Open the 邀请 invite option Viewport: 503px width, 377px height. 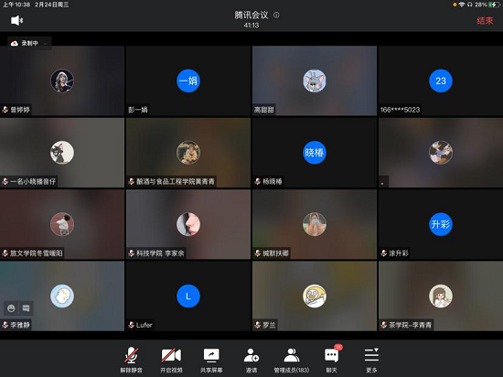click(251, 360)
